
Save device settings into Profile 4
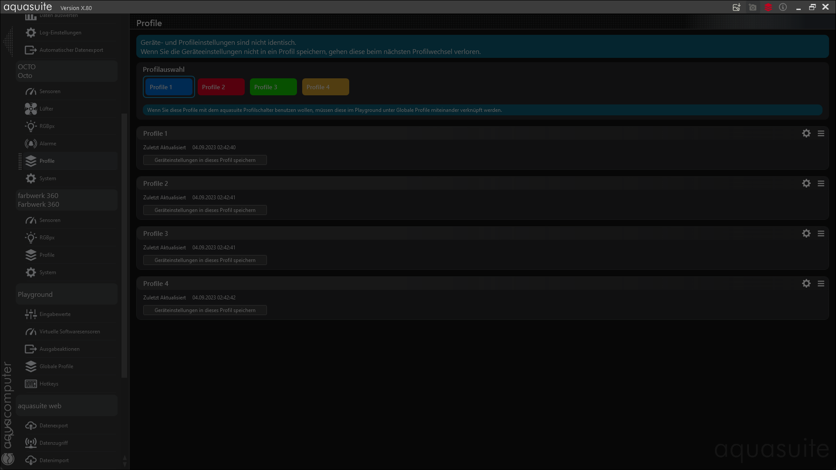(x=205, y=310)
